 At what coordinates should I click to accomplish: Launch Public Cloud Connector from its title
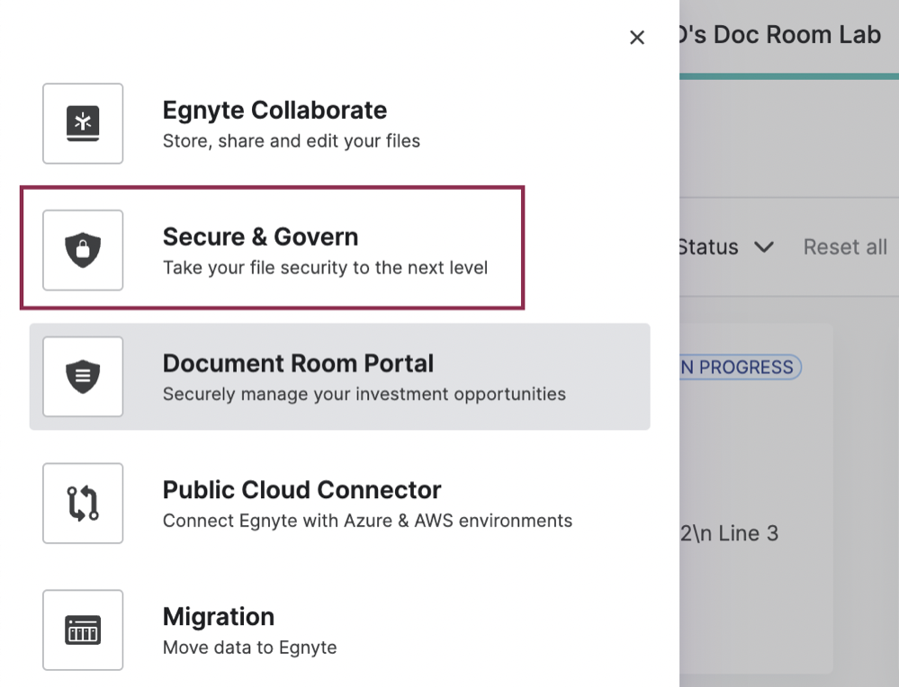pyautogui.click(x=302, y=490)
